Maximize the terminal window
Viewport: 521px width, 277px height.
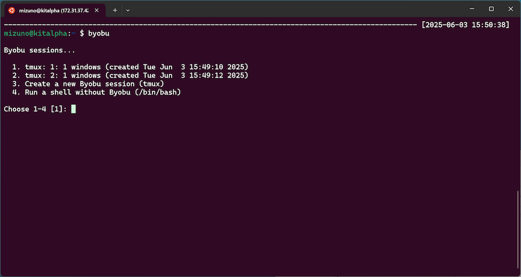point(491,9)
